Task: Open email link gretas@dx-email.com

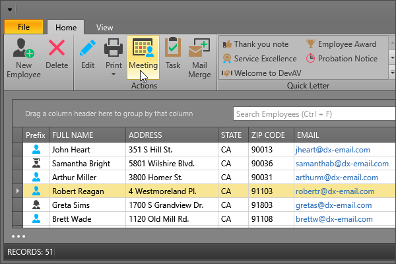Action: (333, 205)
